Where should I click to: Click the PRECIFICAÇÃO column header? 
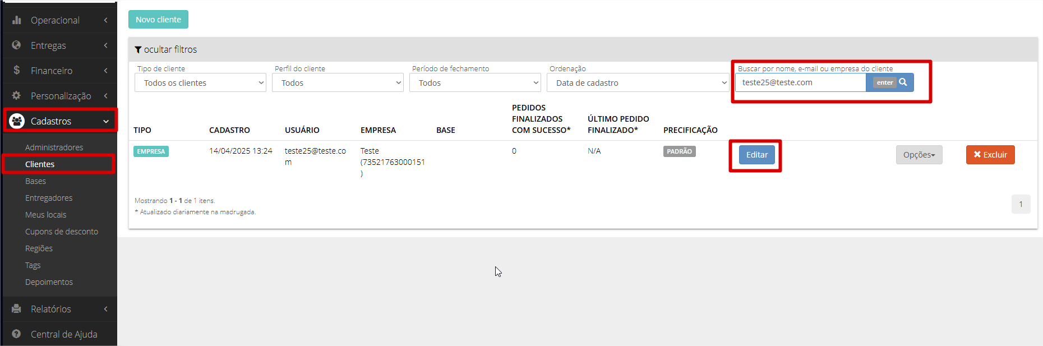[x=690, y=130]
